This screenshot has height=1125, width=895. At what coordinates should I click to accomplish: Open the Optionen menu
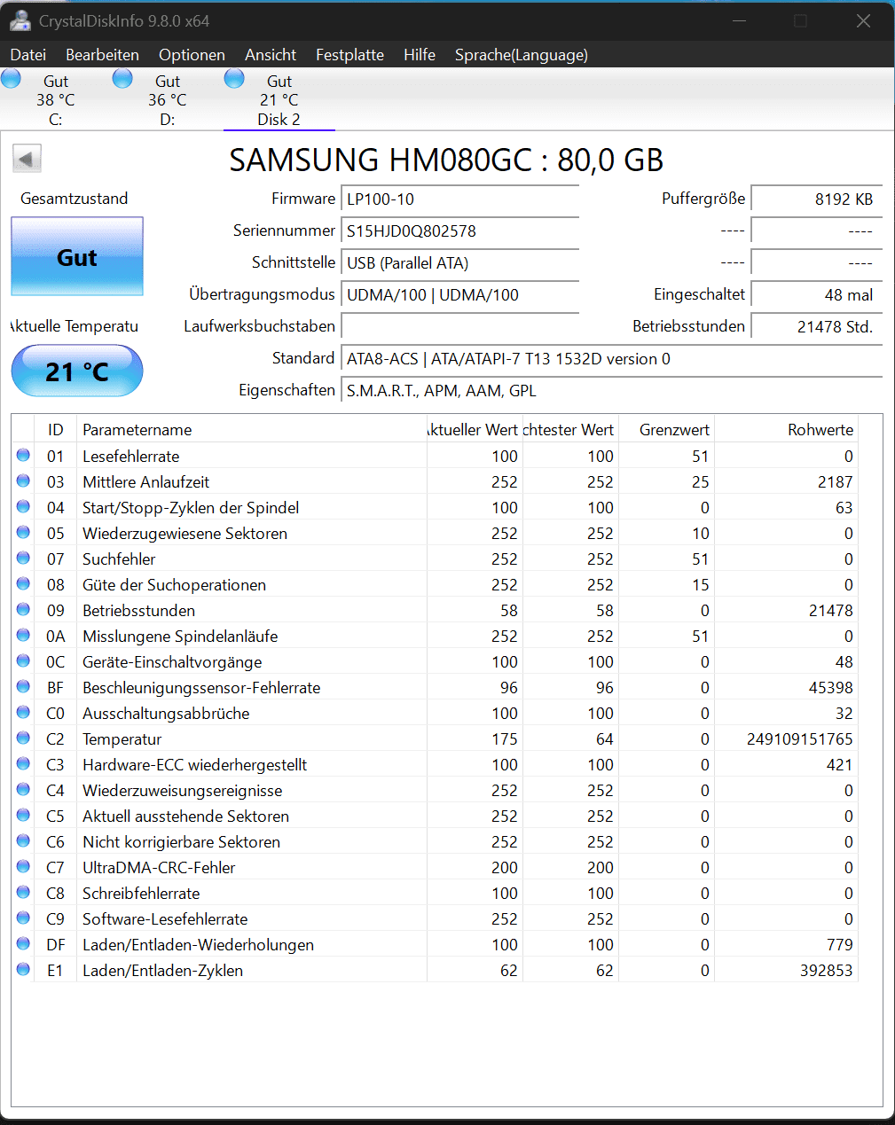192,54
